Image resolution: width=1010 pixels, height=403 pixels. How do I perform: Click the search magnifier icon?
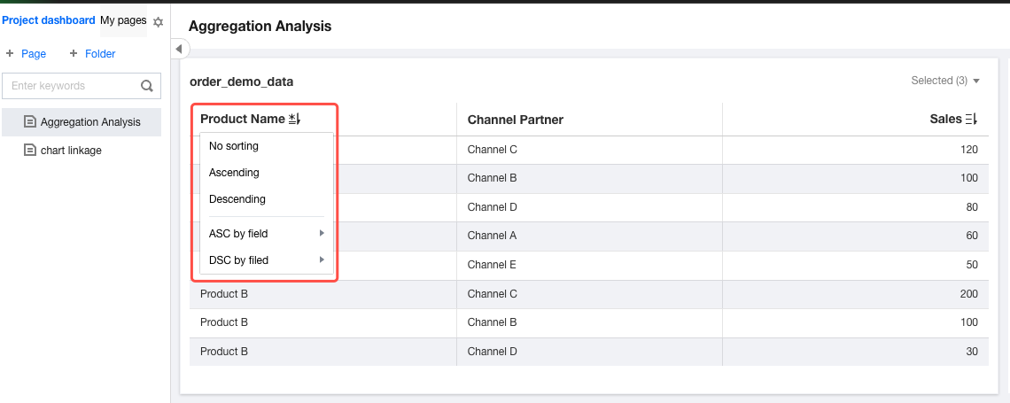[x=147, y=86]
